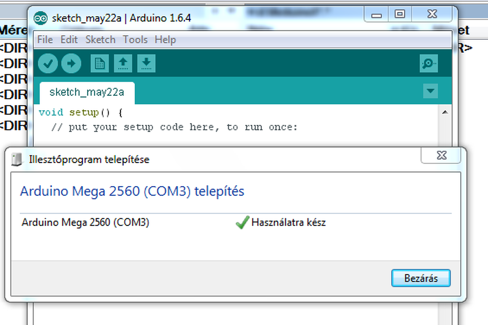
Task: Open the Tools menu
Action: (x=135, y=40)
